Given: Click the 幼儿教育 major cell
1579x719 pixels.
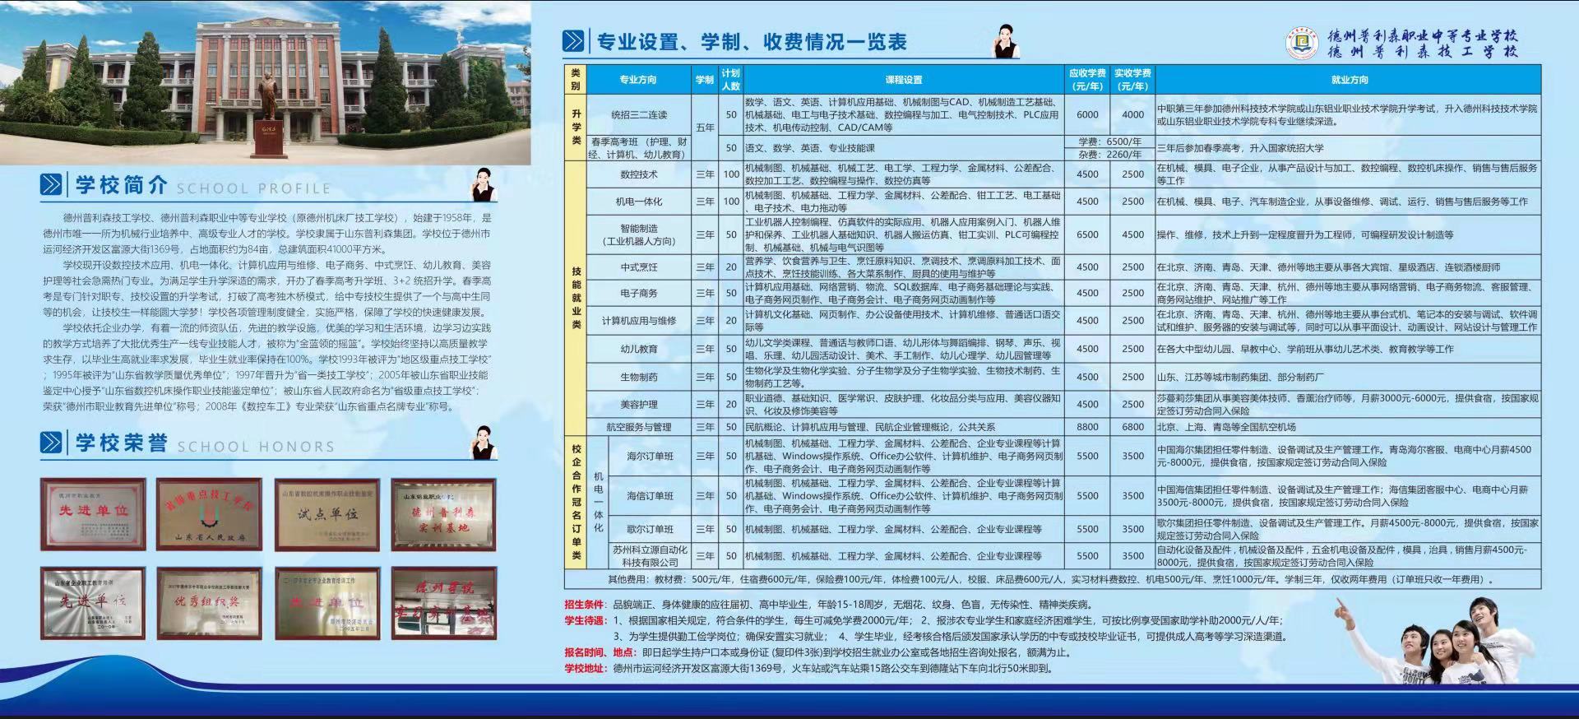Looking at the screenshot, I should pyautogui.click(x=639, y=349).
